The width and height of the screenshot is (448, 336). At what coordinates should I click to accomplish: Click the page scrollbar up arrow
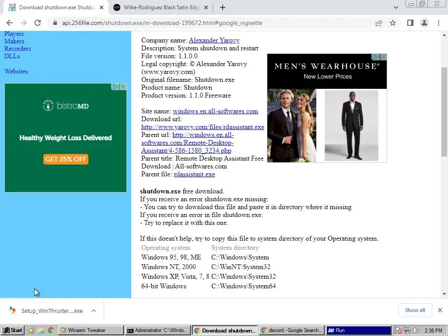(444, 35)
